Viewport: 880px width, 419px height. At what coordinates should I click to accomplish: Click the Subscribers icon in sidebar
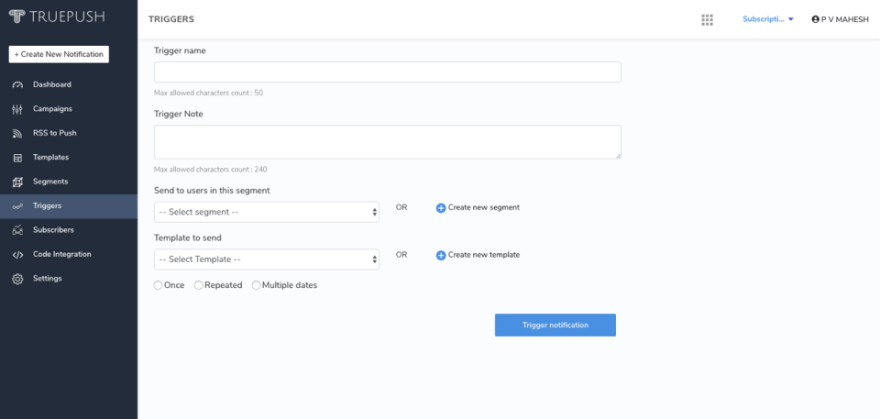17,230
